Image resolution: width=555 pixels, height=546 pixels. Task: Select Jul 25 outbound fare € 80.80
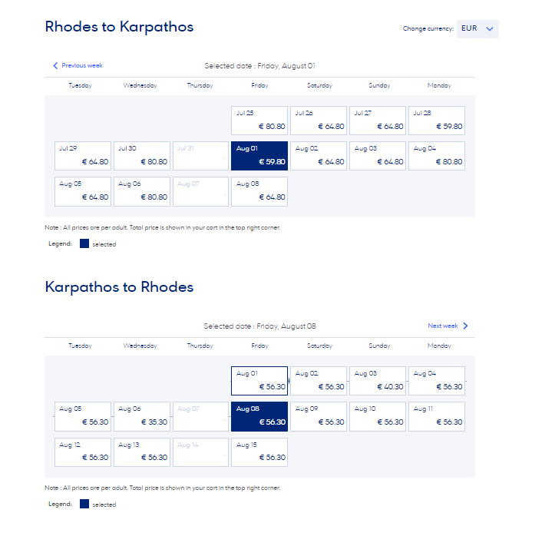259,121
